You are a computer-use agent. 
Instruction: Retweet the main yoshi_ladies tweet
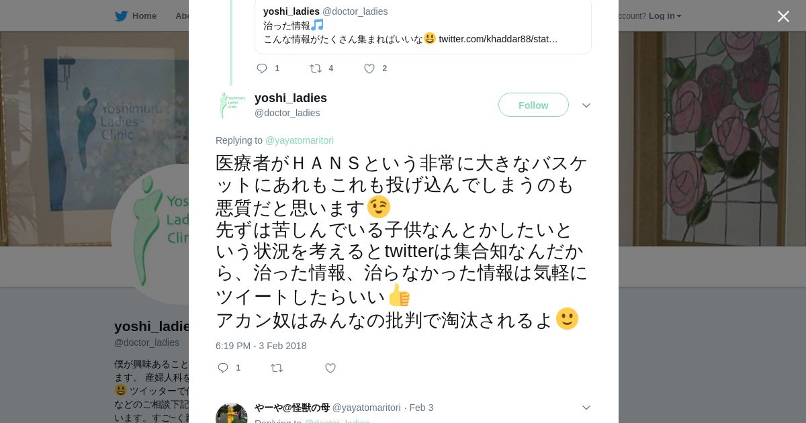pos(277,368)
